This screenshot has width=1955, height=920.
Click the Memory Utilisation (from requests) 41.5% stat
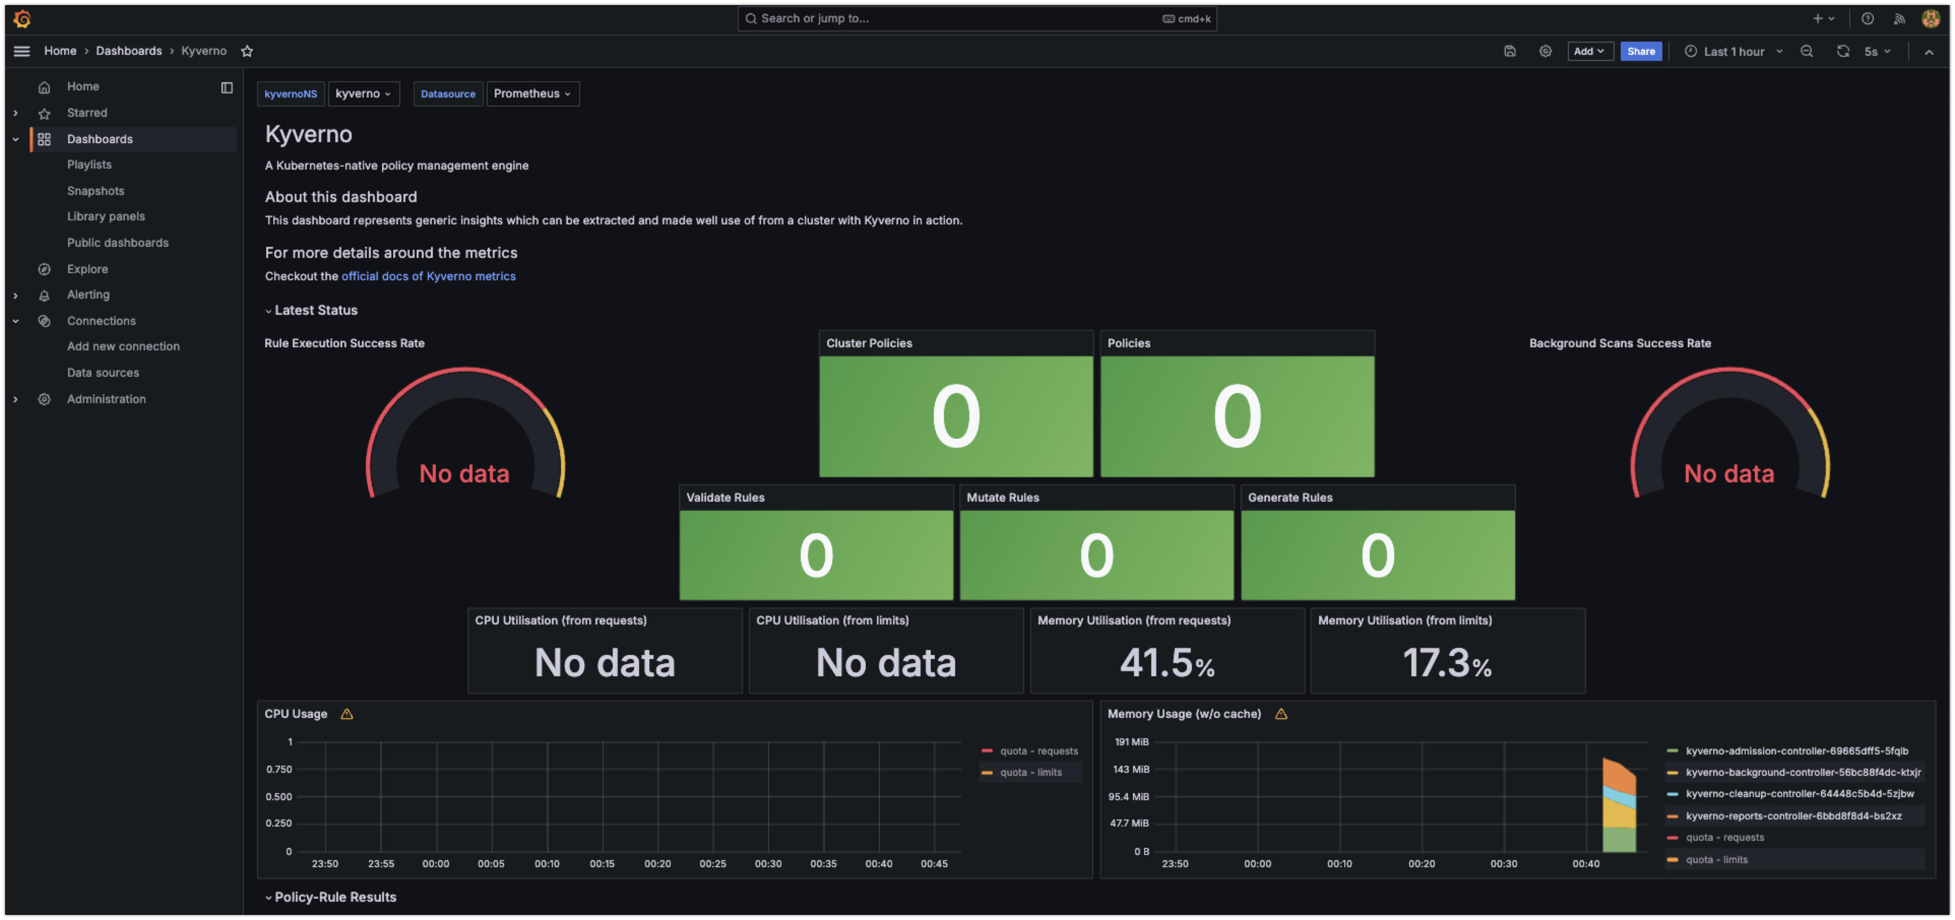pyautogui.click(x=1166, y=663)
